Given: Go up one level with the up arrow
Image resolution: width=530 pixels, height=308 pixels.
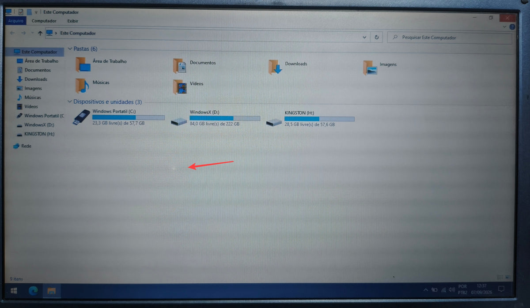Looking at the screenshot, I should pyautogui.click(x=40, y=33).
